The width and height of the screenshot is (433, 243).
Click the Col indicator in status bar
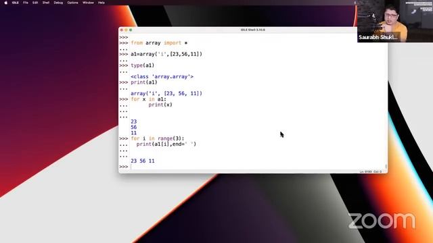point(378,171)
